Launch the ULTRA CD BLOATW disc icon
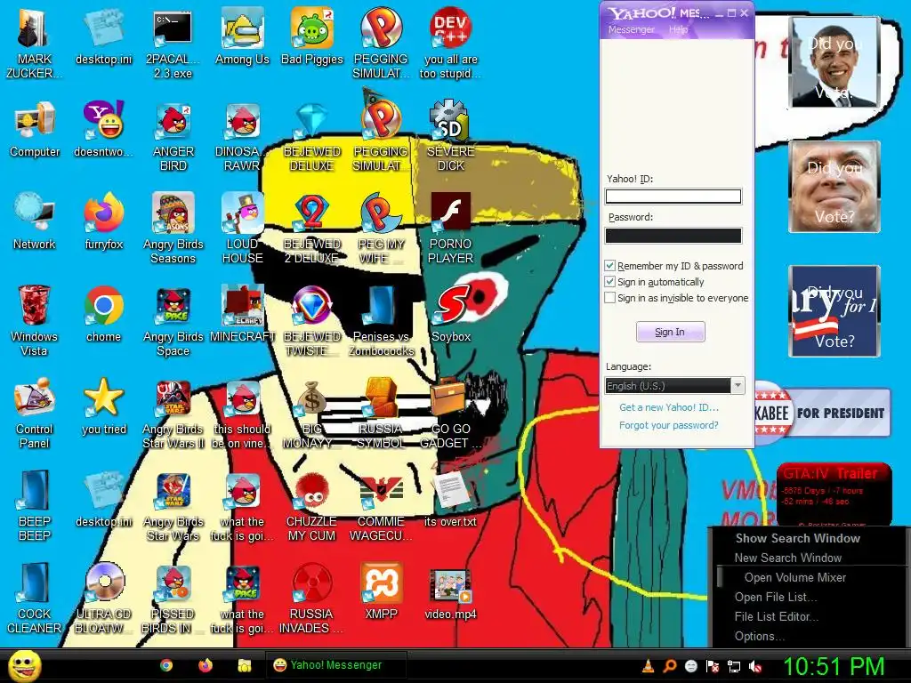The width and height of the screenshot is (911, 683). click(104, 599)
